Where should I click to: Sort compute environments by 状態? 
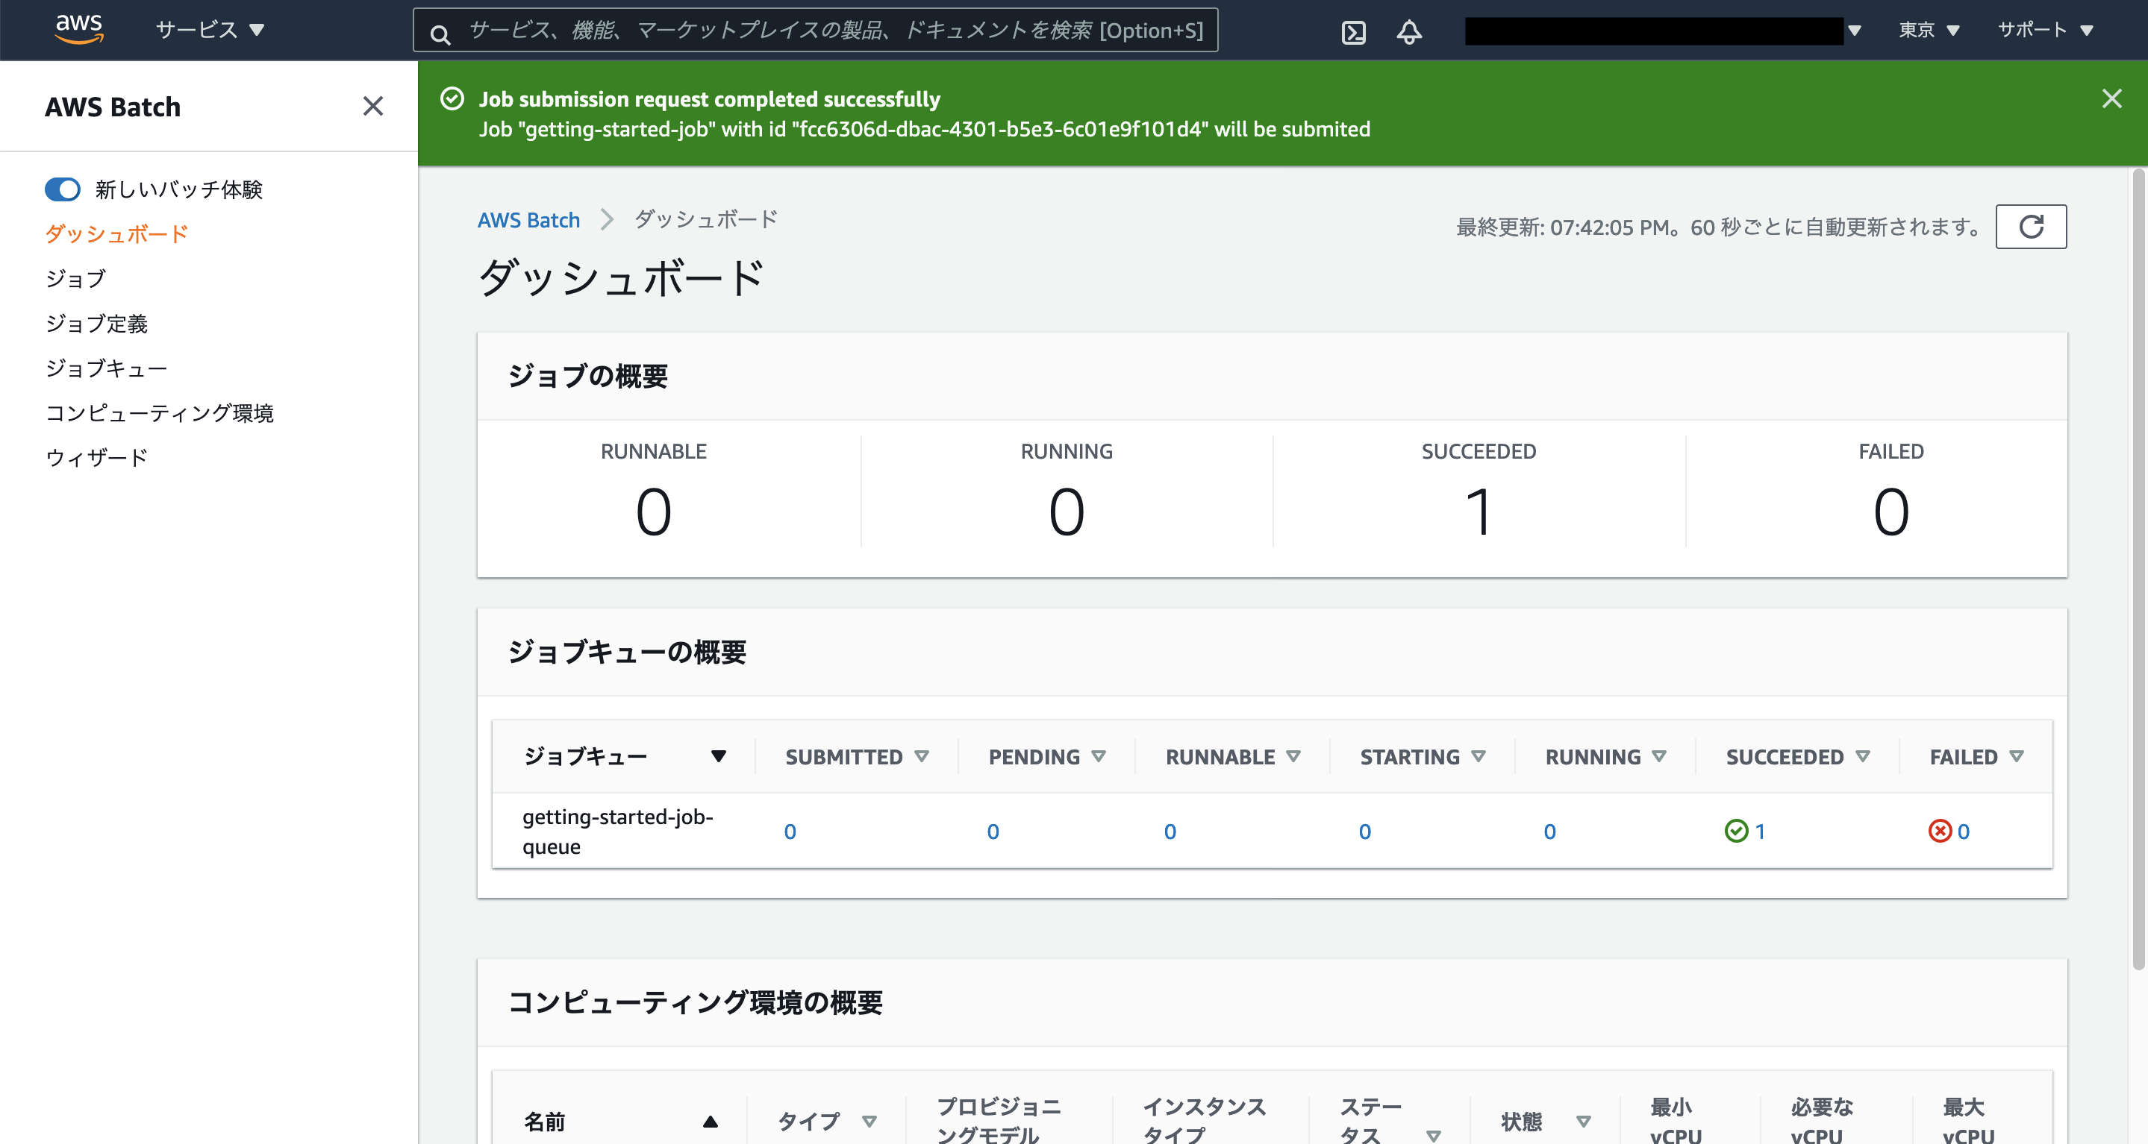click(x=1545, y=1122)
